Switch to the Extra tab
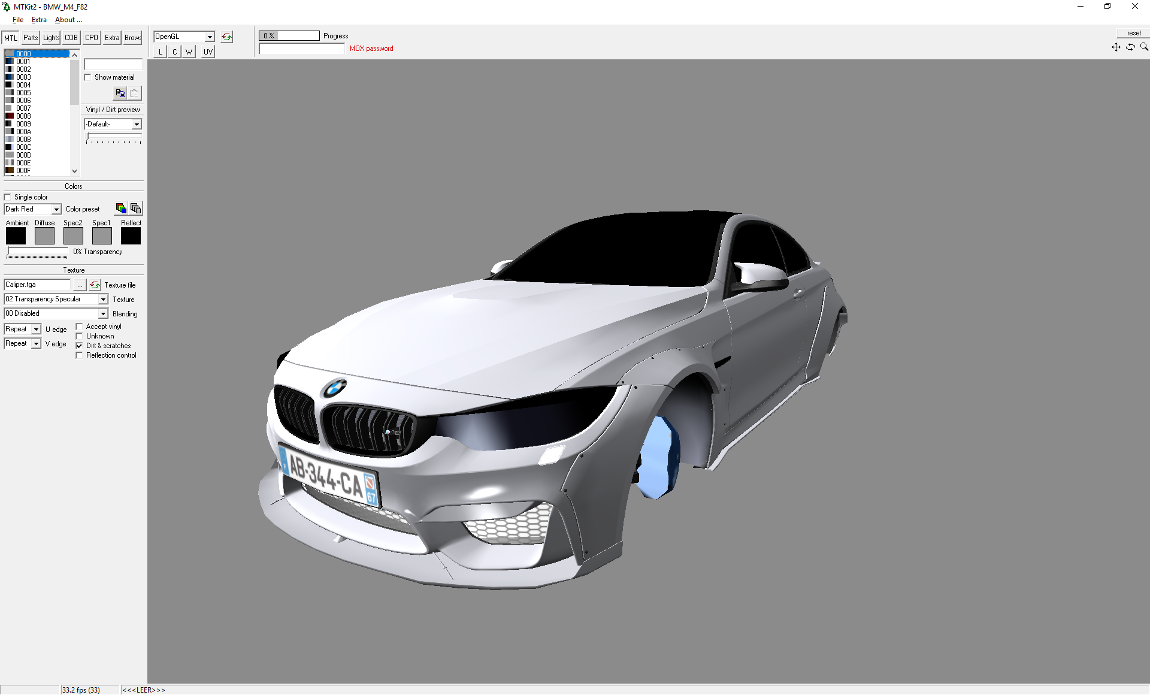Image resolution: width=1150 pixels, height=695 pixels. pyautogui.click(x=112, y=38)
